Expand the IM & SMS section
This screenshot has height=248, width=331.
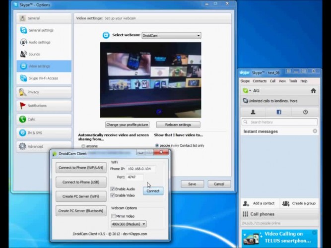click(44, 133)
